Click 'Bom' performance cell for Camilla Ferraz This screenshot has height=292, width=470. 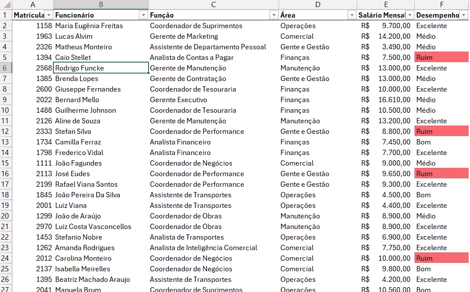coord(441,142)
